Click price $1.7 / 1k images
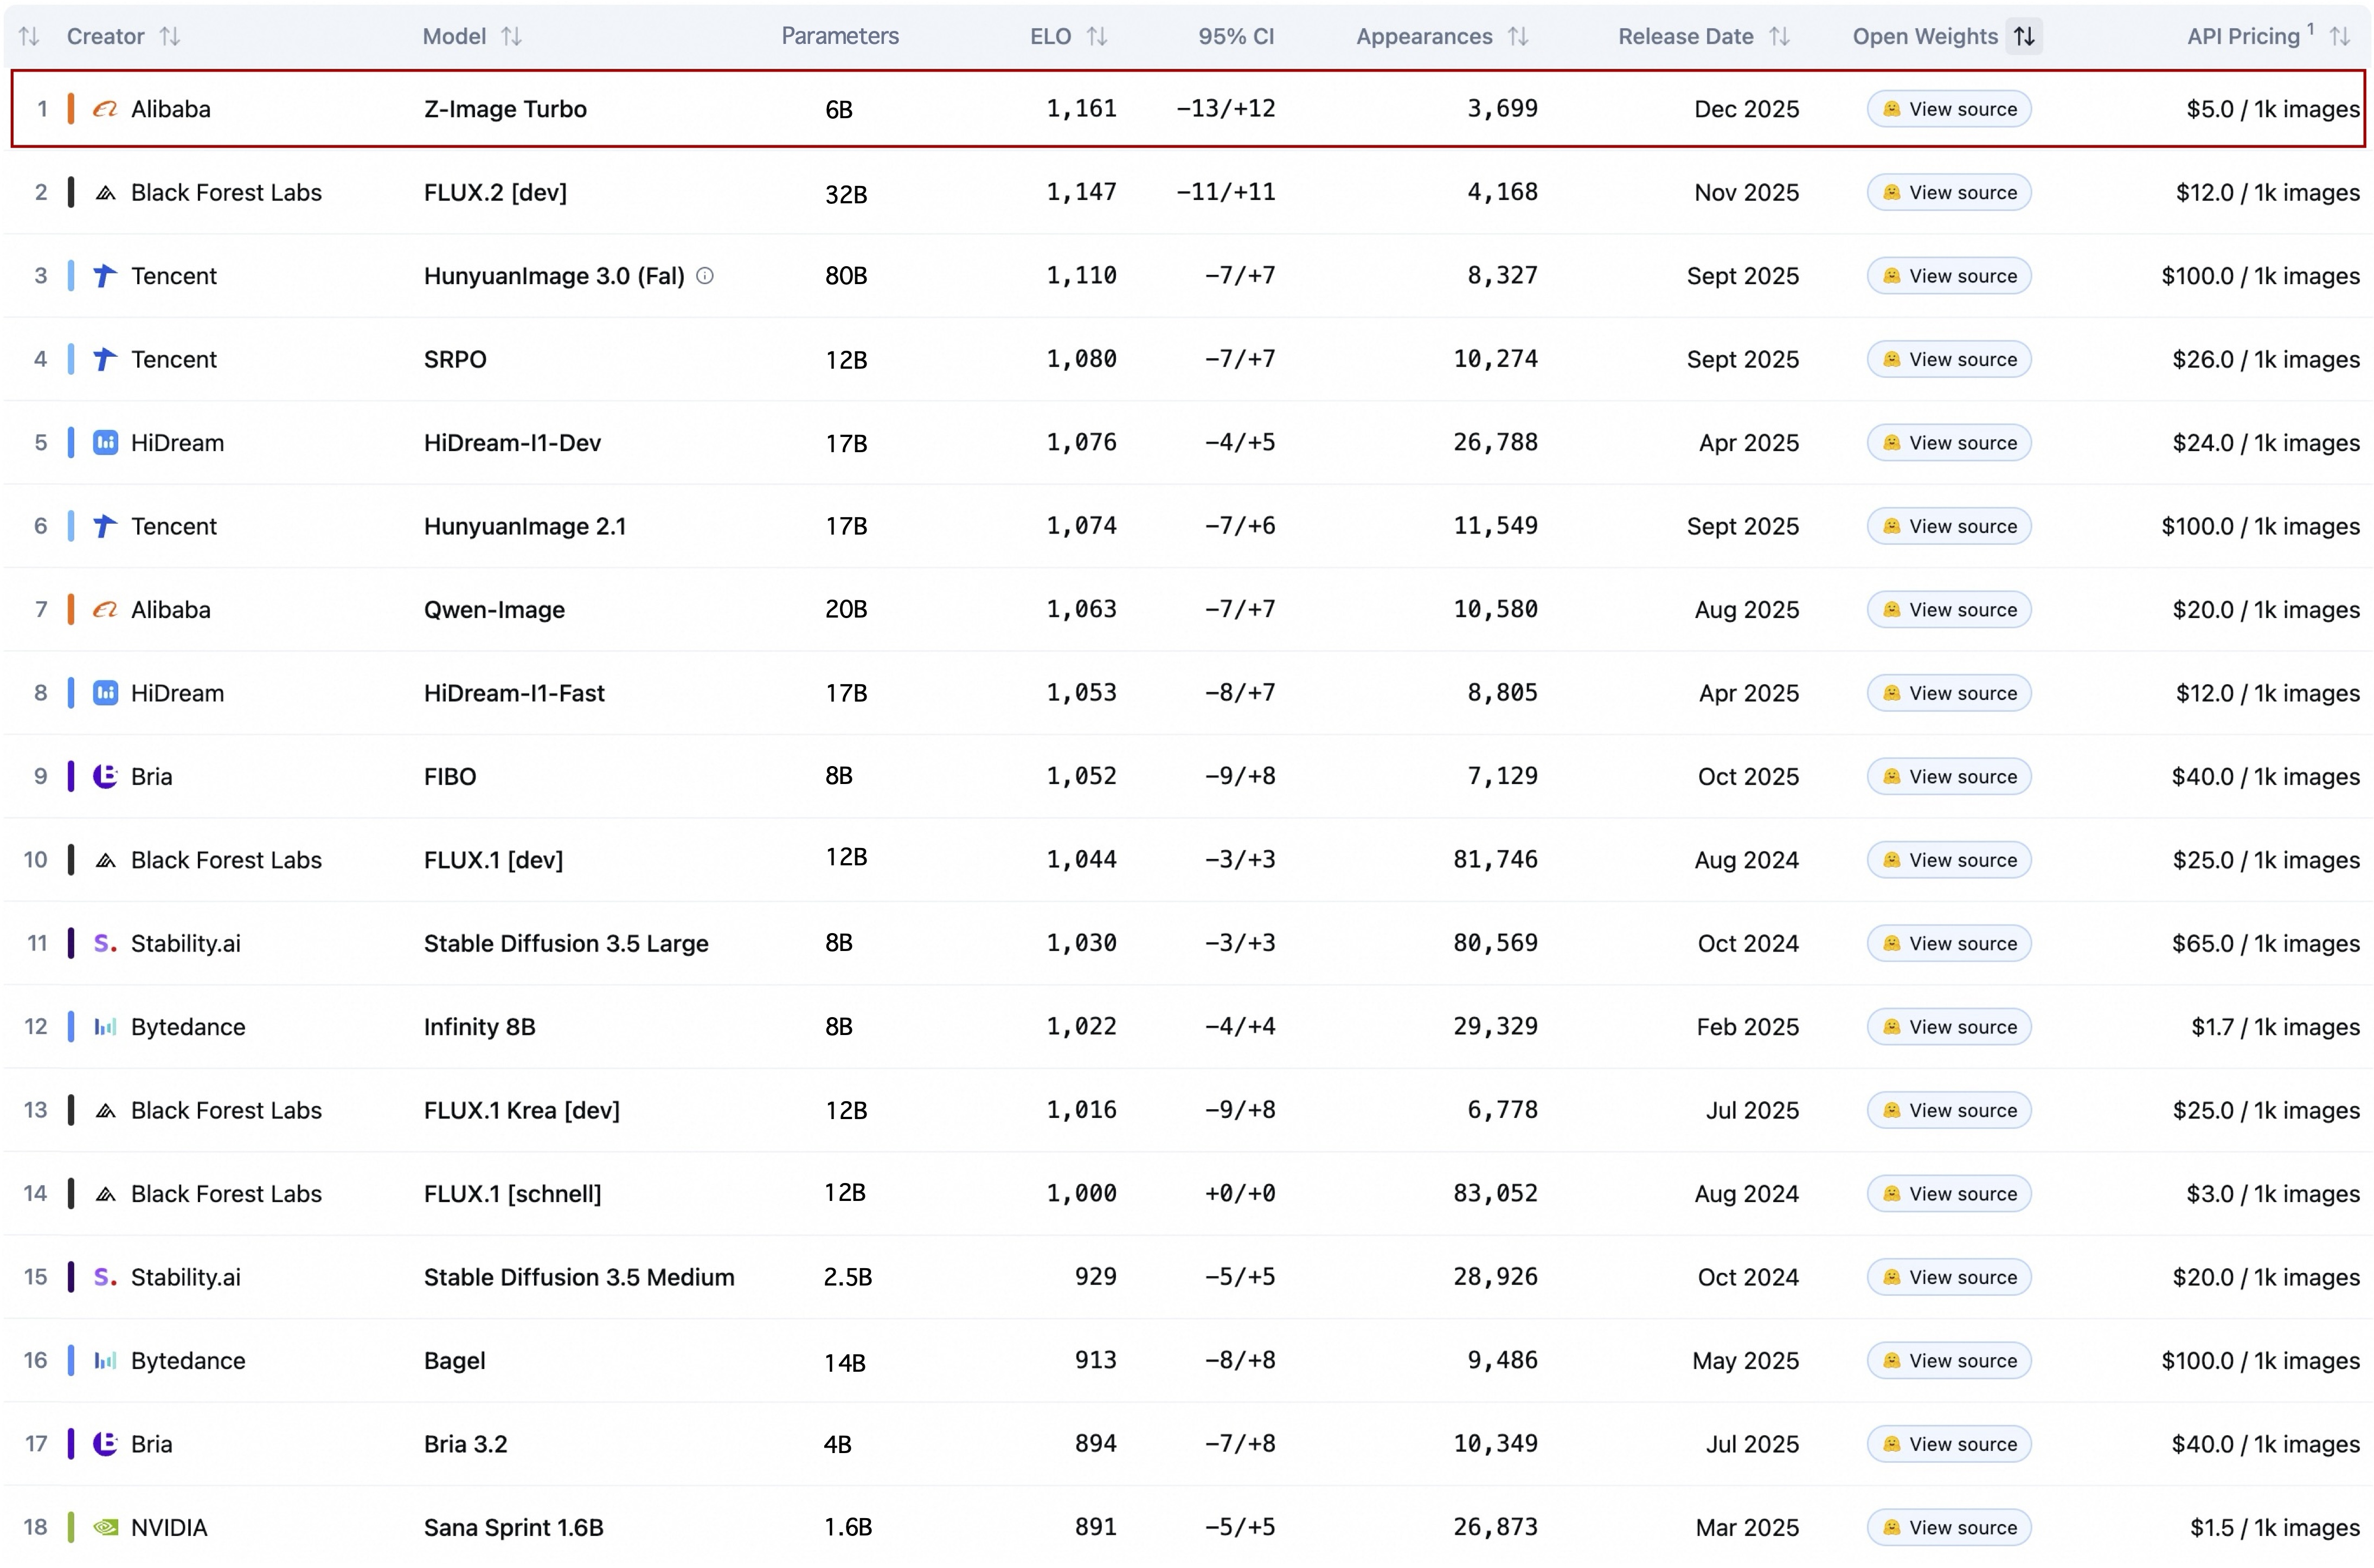The height and width of the screenshot is (1568, 2374). pyautogui.click(x=2275, y=1027)
